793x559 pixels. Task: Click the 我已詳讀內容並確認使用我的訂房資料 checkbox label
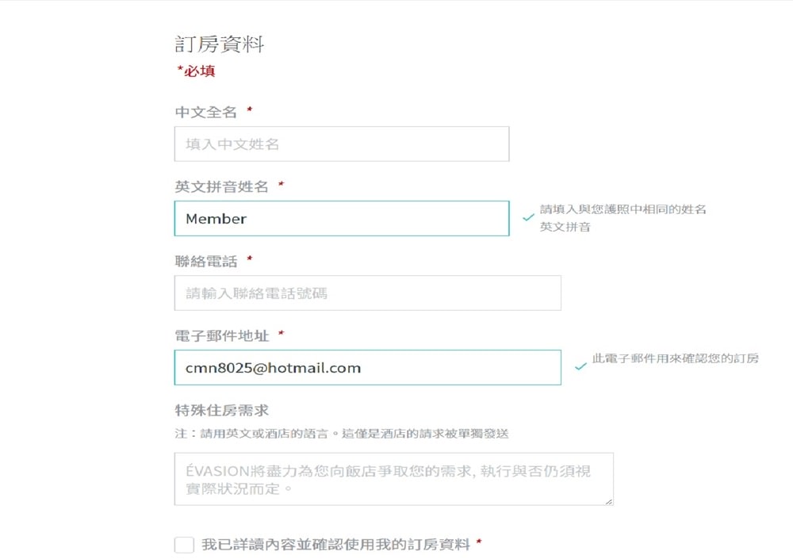[336, 545]
